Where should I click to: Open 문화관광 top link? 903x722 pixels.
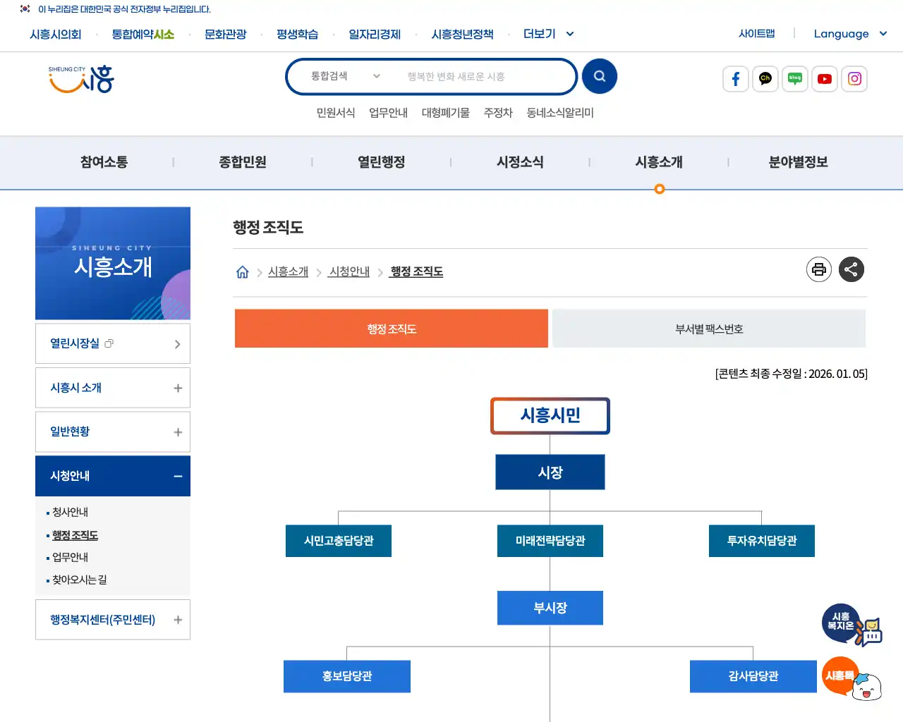pyautogui.click(x=226, y=34)
